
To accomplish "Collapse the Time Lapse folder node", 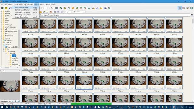I will click(4, 51).
